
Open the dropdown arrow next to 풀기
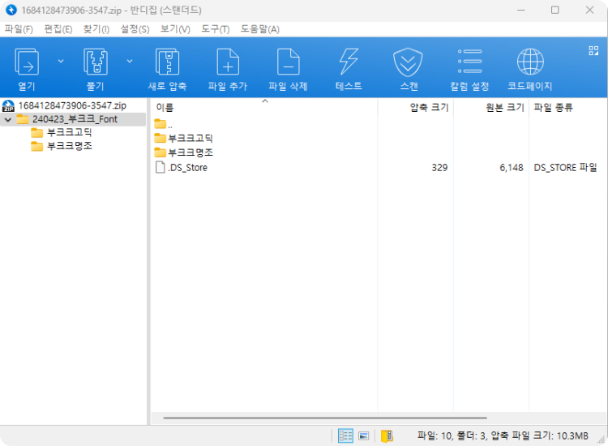tap(130, 62)
